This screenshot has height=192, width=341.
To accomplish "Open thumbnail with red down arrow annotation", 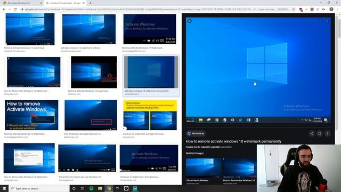I will tap(94, 73).
